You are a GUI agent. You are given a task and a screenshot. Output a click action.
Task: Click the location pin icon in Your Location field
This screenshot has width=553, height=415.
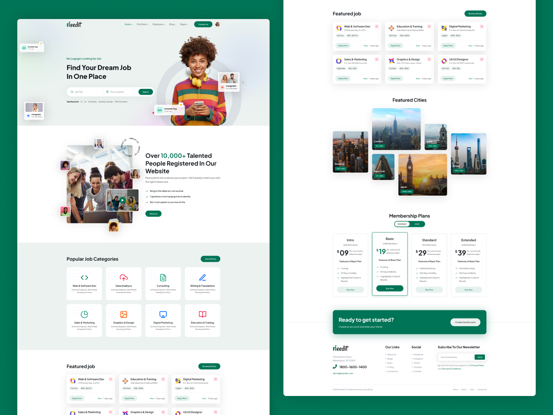coord(107,92)
